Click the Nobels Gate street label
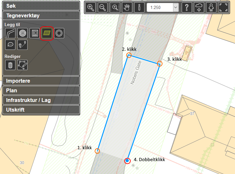Image resolution: width=235 pixels, height=174 pixels. click(x=136, y=72)
